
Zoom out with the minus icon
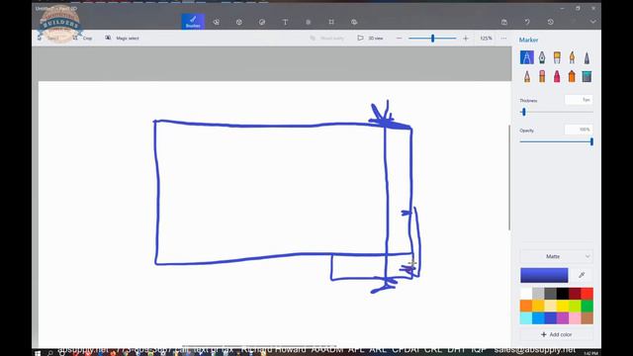click(399, 39)
